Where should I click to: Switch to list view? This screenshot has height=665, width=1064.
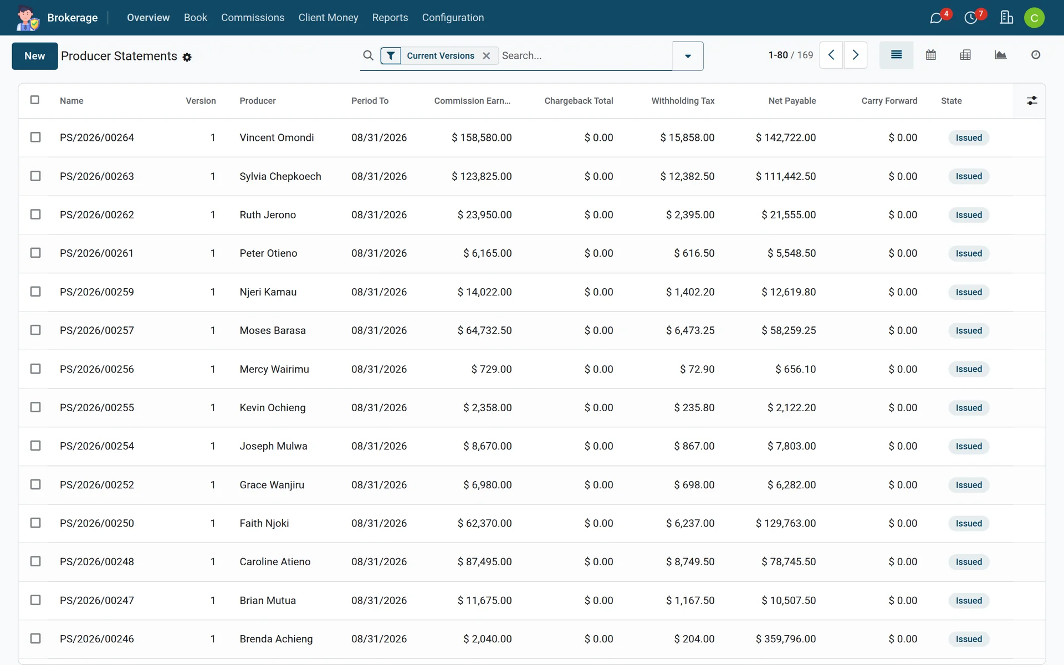(x=896, y=55)
